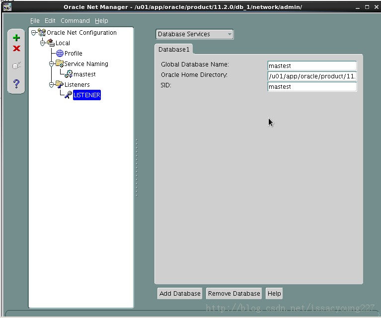Screen dimensions: 381x318
Task: Open the Command menu
Action: tap(75, 21)
